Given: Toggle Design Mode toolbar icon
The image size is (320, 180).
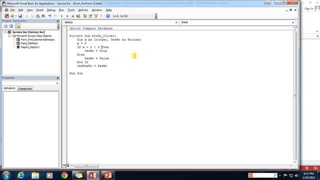Looking at the screenshot, I should [x=78, y=16].
